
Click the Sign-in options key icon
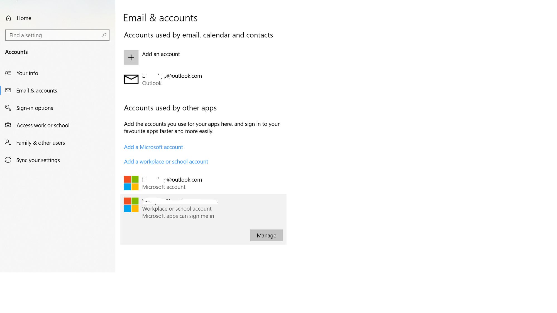point(8,108)
